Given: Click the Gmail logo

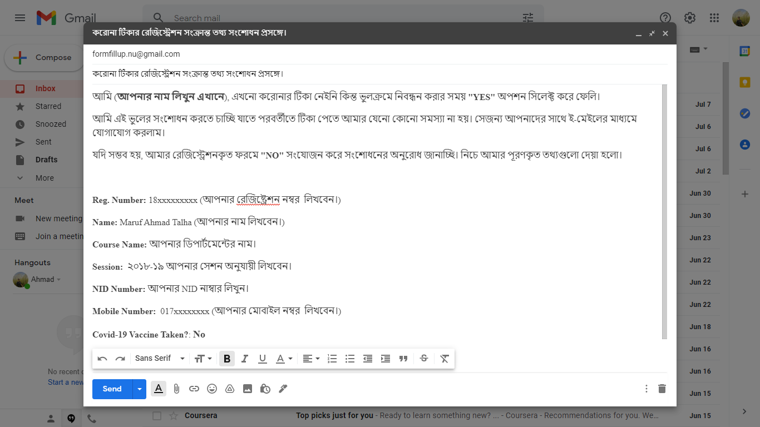Looking at the screenshot, I should (66, 18).
